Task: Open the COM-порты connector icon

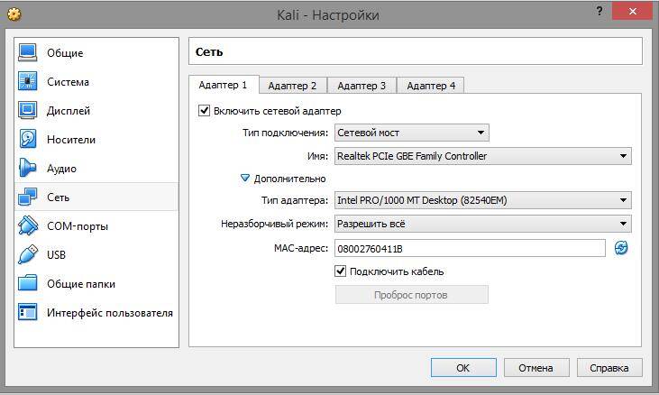Action: [x=27, y=225]
